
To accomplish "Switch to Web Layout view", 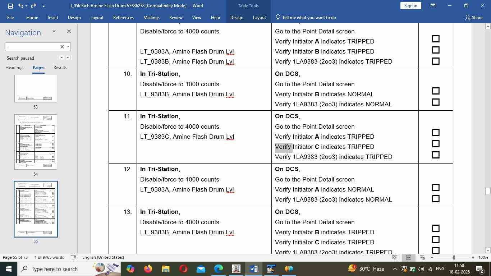I will click(422, 257).
